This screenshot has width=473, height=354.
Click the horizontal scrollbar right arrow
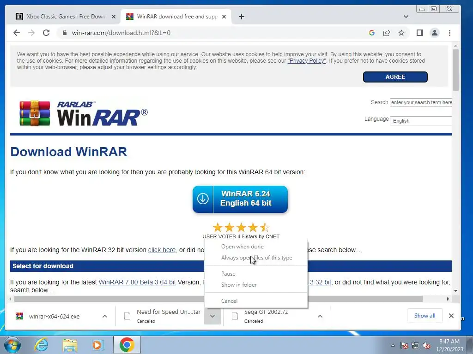coord(448,299)
